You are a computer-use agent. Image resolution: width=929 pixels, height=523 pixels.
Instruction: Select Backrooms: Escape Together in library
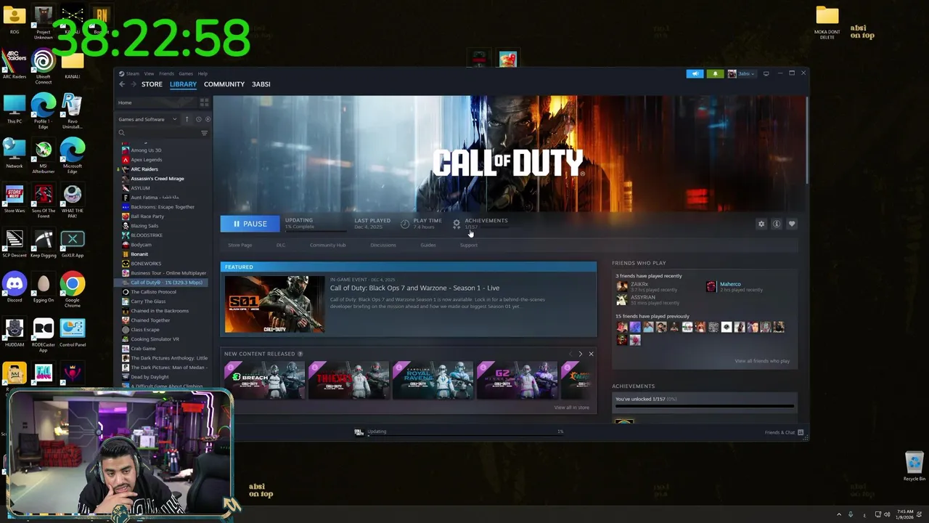163,207
